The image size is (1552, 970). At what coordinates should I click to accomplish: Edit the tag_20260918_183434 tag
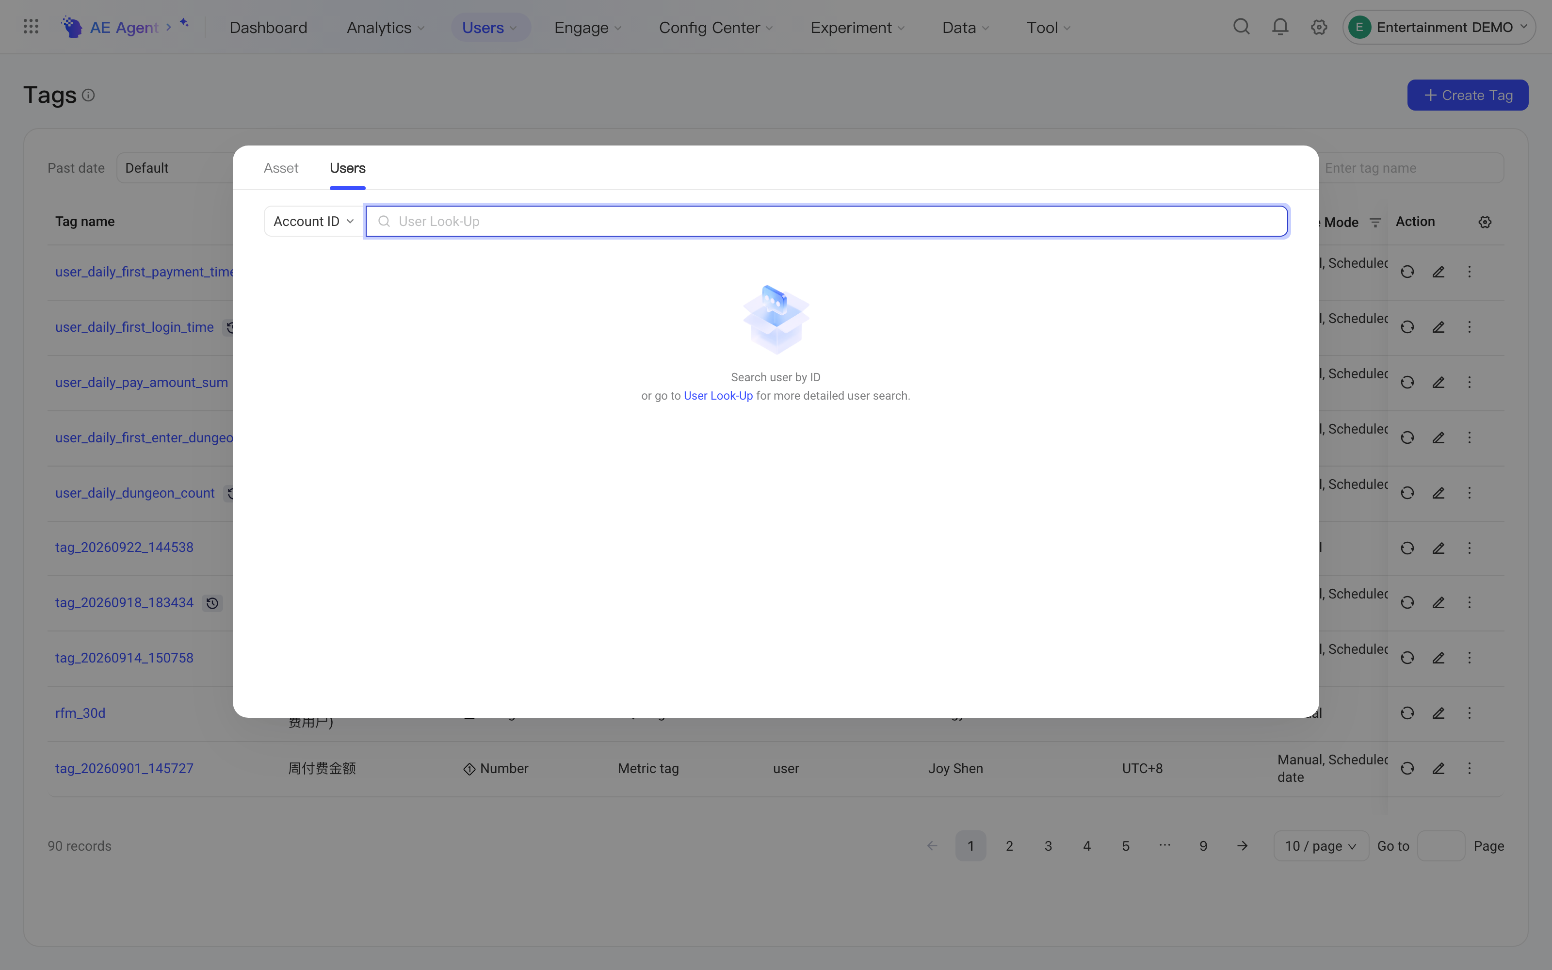(1439, 602)
